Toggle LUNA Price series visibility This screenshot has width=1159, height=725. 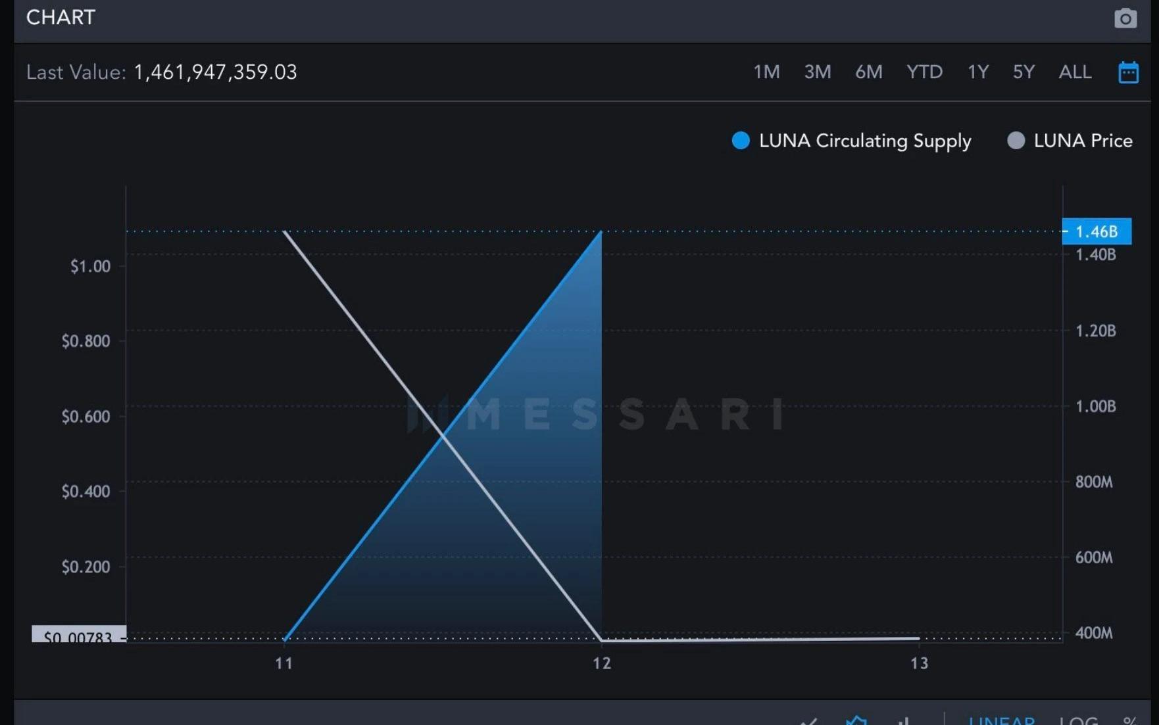tap(1070, 141)
